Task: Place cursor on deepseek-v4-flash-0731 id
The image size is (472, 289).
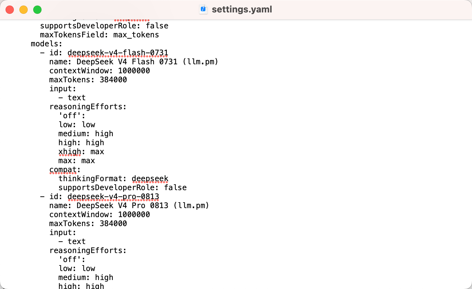Action: (118, 53)
